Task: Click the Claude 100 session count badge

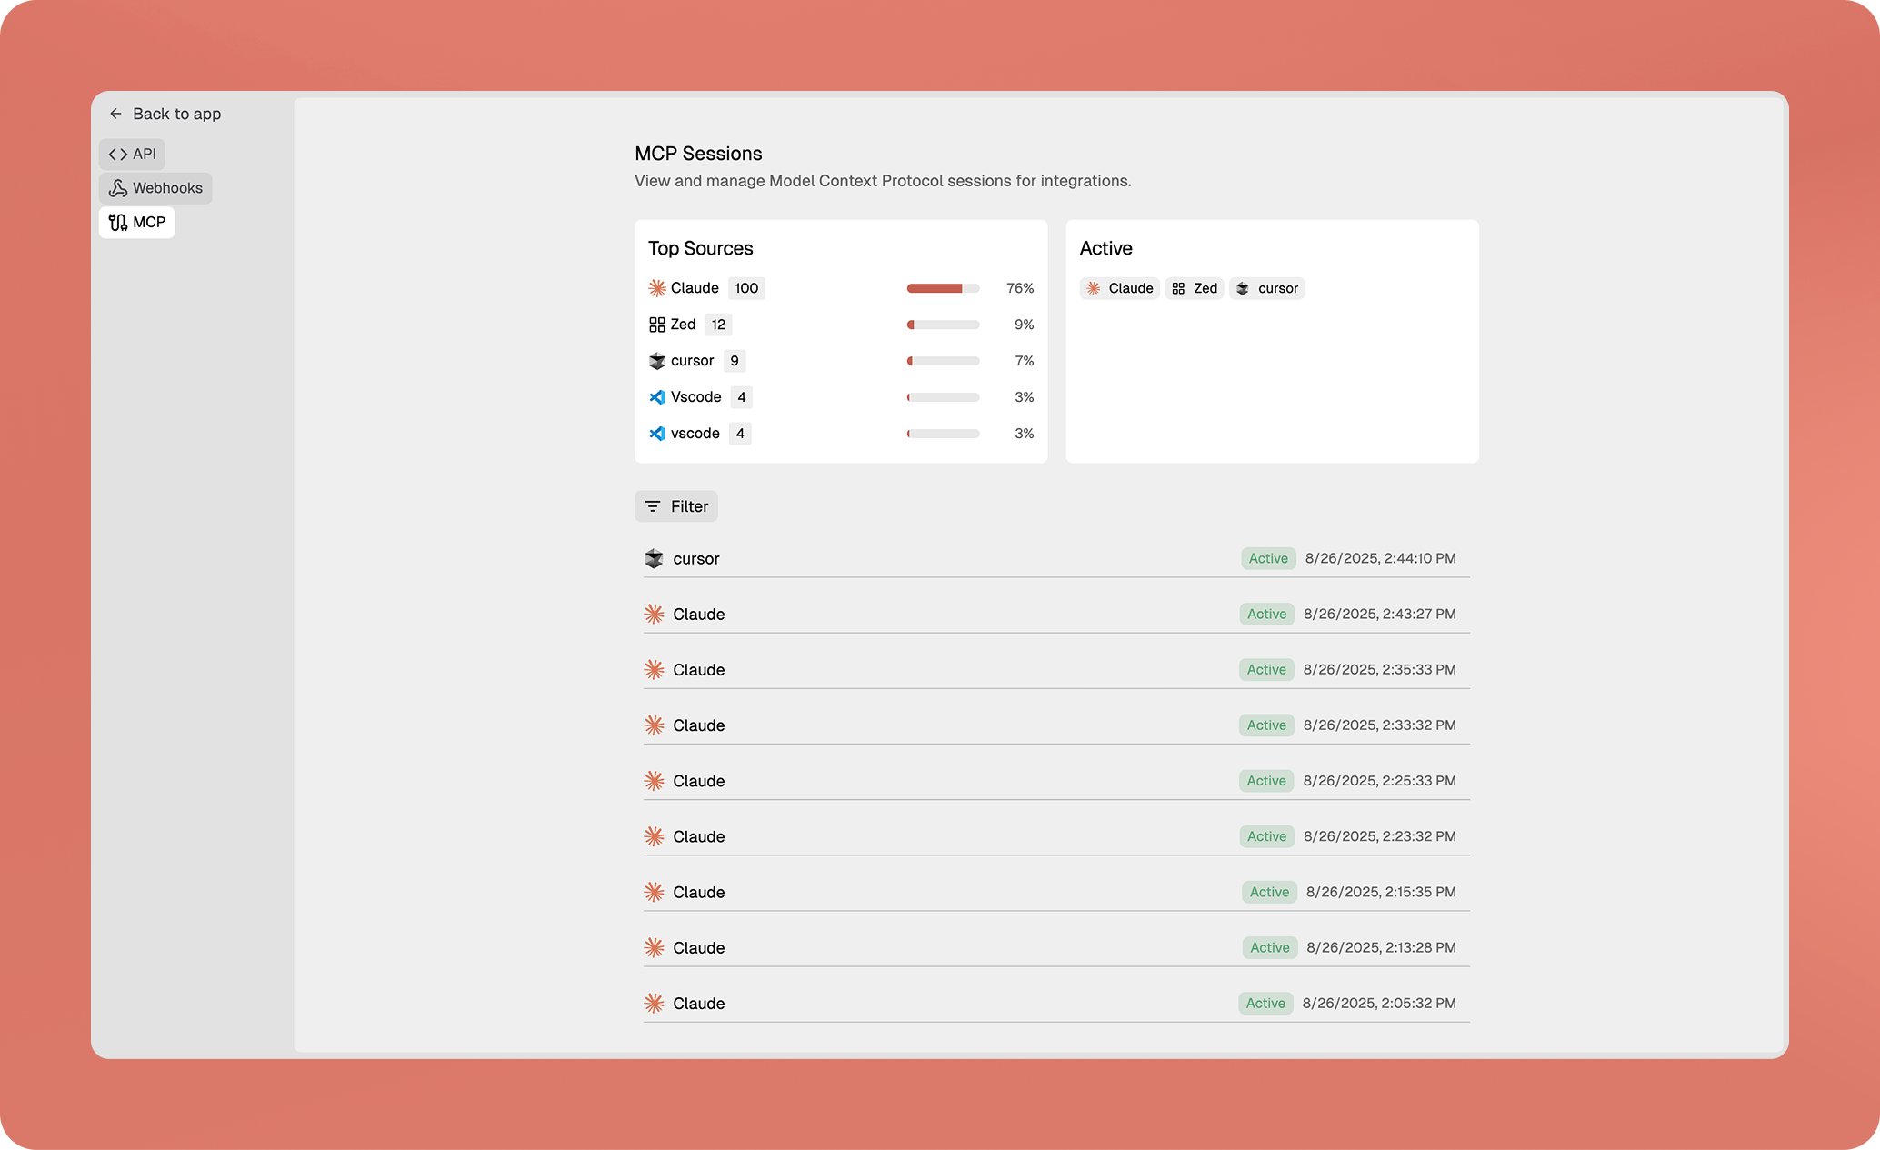Action: click(x=746, y=288)
